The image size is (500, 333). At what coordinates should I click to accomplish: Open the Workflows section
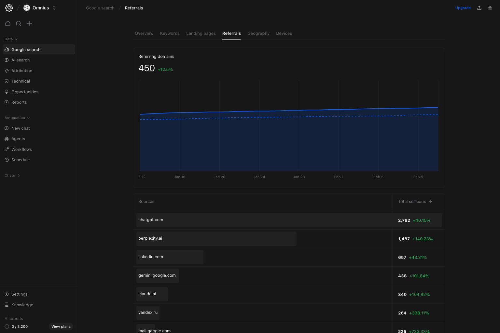pos(22,149)
